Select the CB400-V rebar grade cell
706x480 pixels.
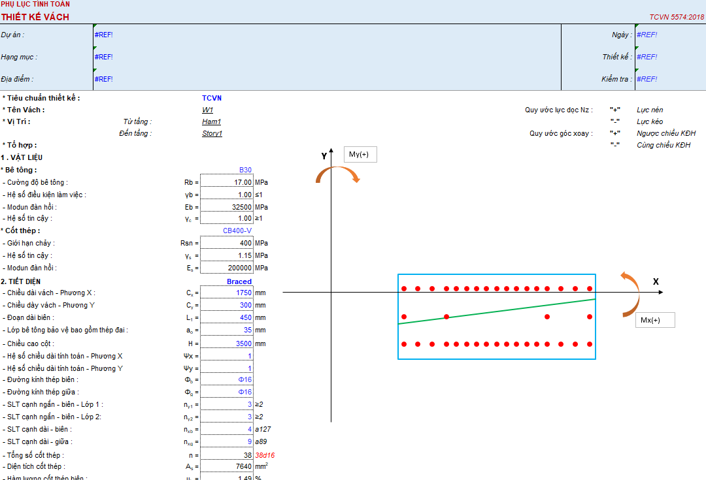pyautogui.click(x=226, y=231)
